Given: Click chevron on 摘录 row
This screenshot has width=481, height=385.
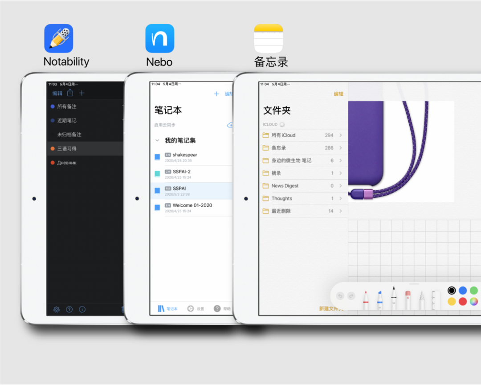Looking at the screenshot, I should tap(341, 173).
